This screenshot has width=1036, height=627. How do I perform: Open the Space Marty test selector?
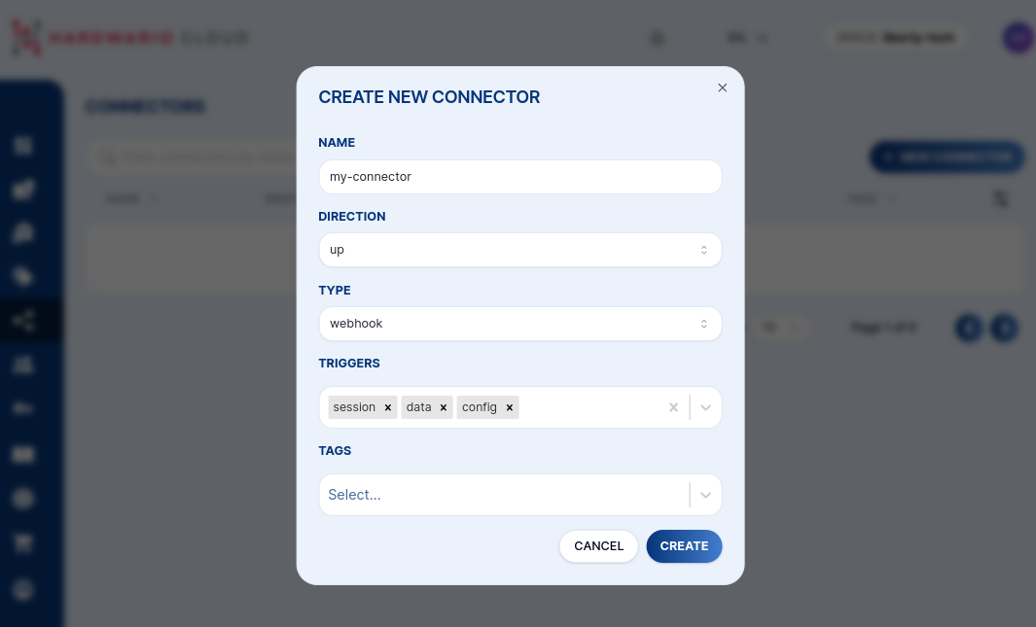tap(896, 38)
